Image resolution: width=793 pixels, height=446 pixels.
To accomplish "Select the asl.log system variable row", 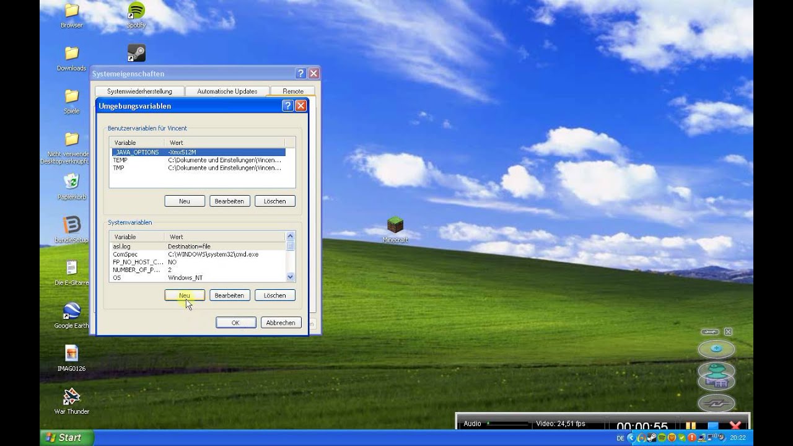I will click(198, 247).
